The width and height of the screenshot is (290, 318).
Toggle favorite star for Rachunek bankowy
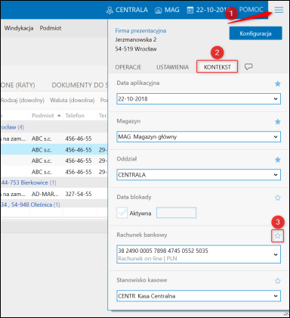278,235
